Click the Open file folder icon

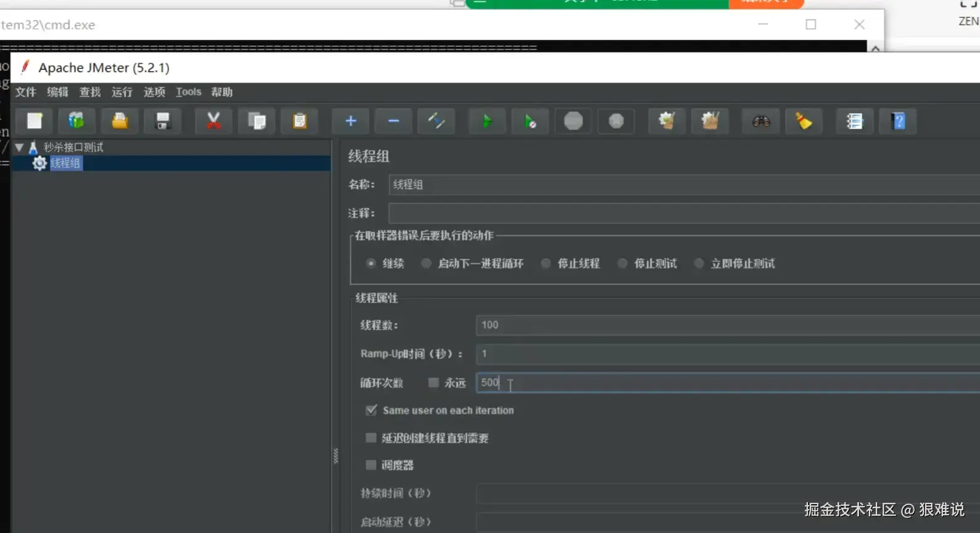(120, 121)
